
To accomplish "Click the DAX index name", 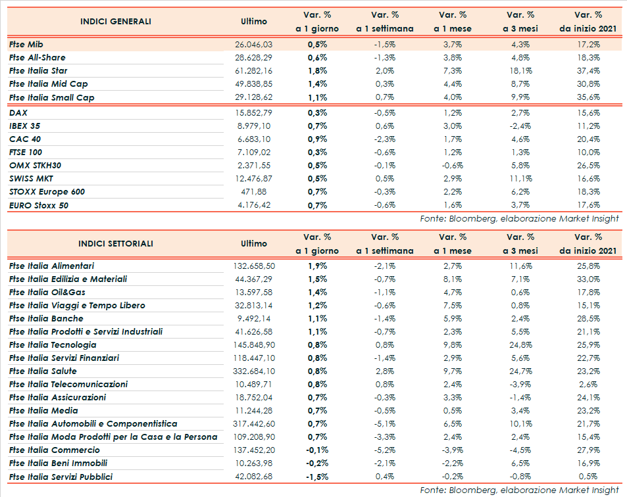I will (18, 113).
